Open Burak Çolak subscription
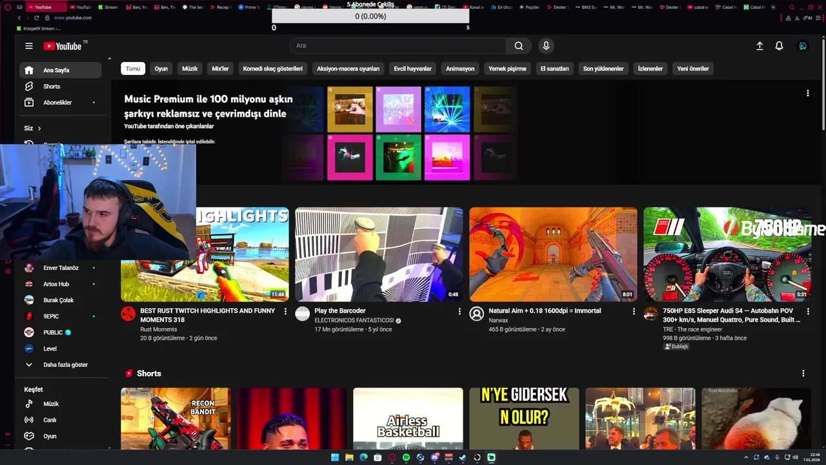This screenshot has width=826, height=465. 61,300
